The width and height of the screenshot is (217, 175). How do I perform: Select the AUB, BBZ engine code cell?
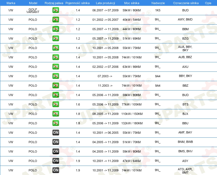tap(185, 57)
